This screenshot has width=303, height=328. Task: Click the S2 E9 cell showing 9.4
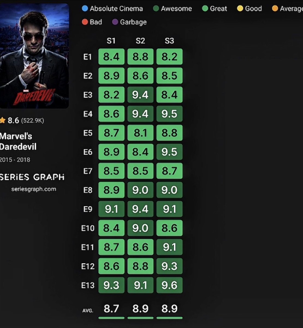[140, 209]
